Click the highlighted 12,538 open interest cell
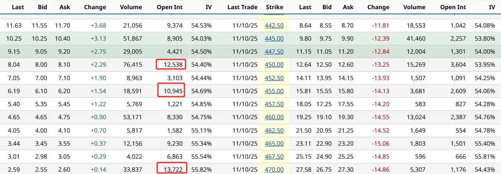Screen dimensions: 501x174 click(171, 65)
